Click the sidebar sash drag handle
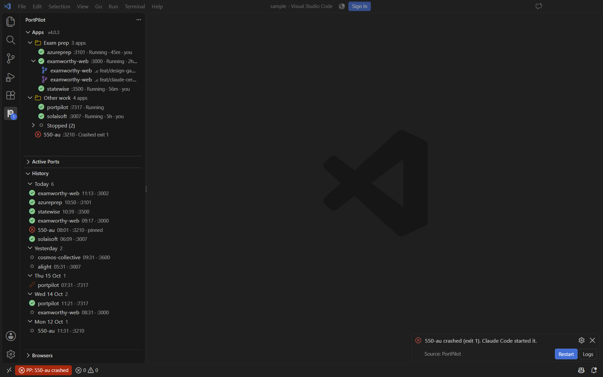This screenshot has height=377, width=603. [x=146, y=188]
